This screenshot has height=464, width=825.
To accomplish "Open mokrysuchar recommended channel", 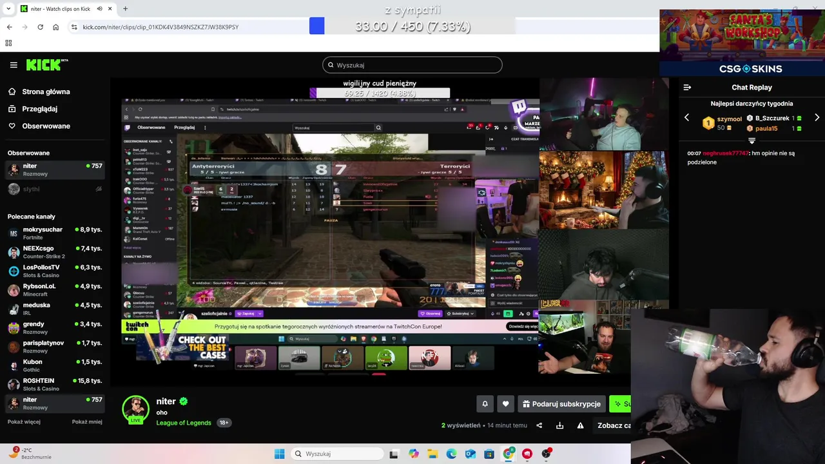I will pos(55,233).
